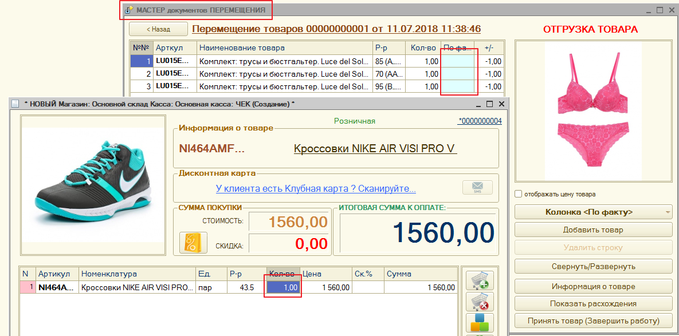Screen dimensions: 679x336
Task: Select the 'Арткул' column header in transfer table
Action: (x=175, y=48)
